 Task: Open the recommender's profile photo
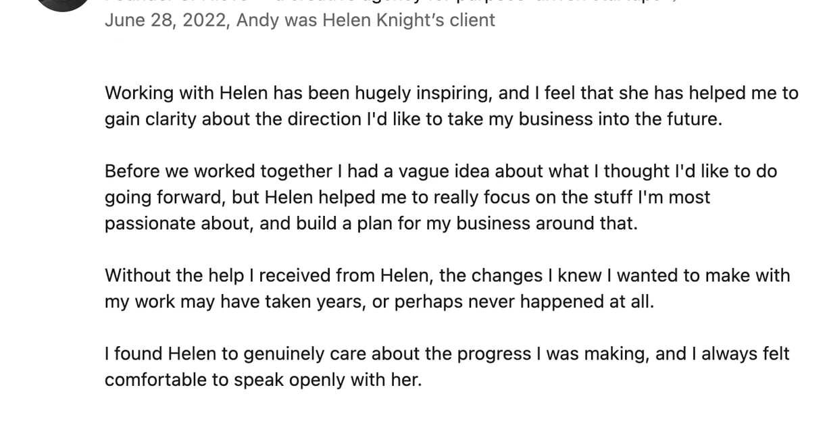[x=62, y=4]
